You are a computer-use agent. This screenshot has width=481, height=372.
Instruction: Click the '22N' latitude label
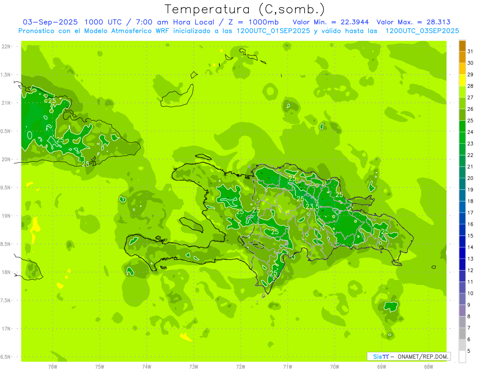[6, 47]
